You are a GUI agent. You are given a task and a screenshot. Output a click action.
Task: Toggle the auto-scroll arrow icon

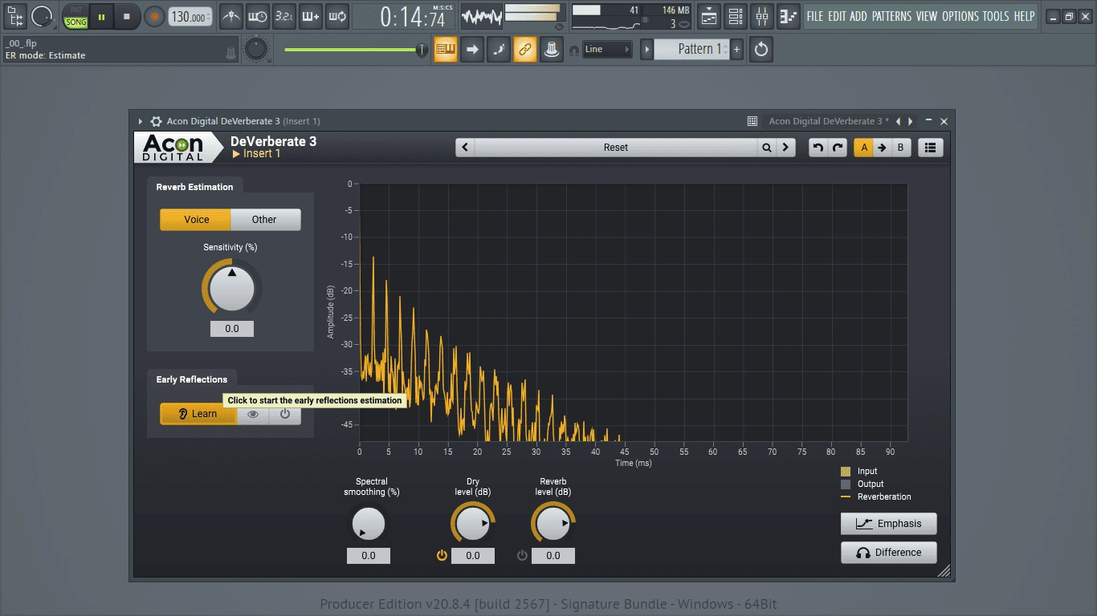pyautogui.click(x=472, y=50)
